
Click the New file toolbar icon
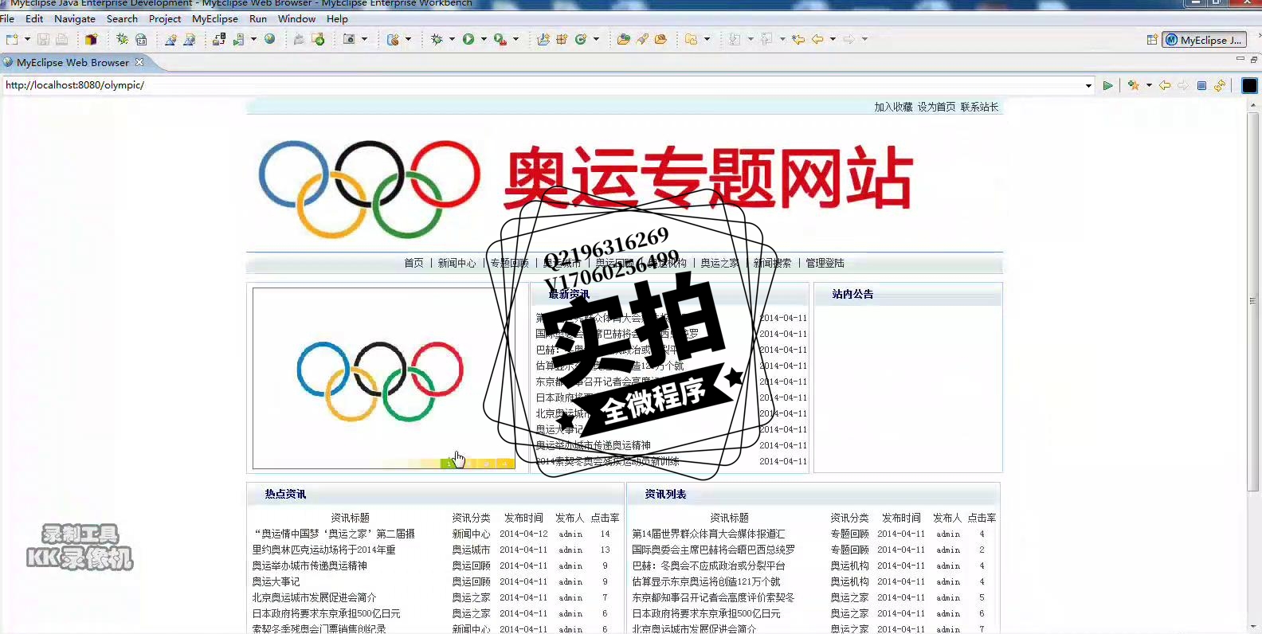click(x=12, y=39)
